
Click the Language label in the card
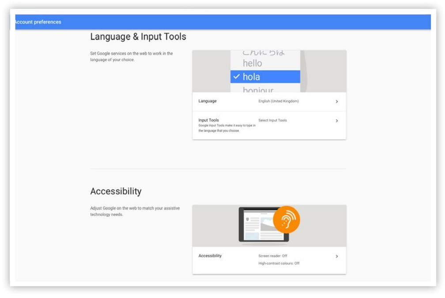[207, 101]
